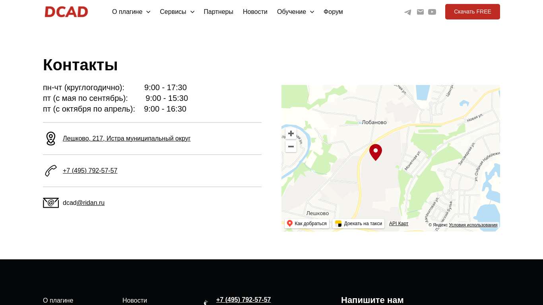Click the Скачать FREE button
Viewport: 543px width, 305px height.
[x=473, y=12]
